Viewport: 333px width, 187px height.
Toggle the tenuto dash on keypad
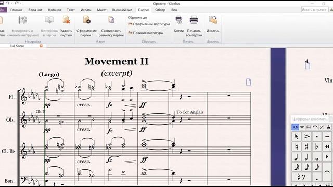coord(327,136)
